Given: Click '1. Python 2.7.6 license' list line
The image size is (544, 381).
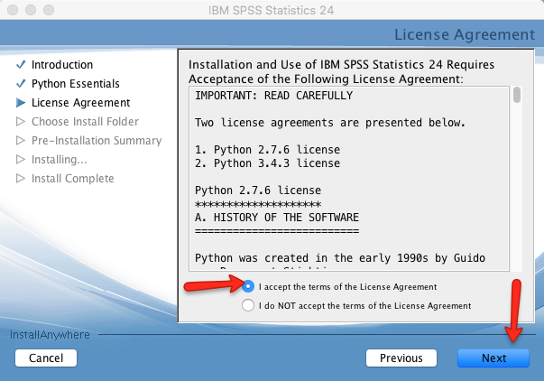Looking at the screenshot, I should pos(268,150).
